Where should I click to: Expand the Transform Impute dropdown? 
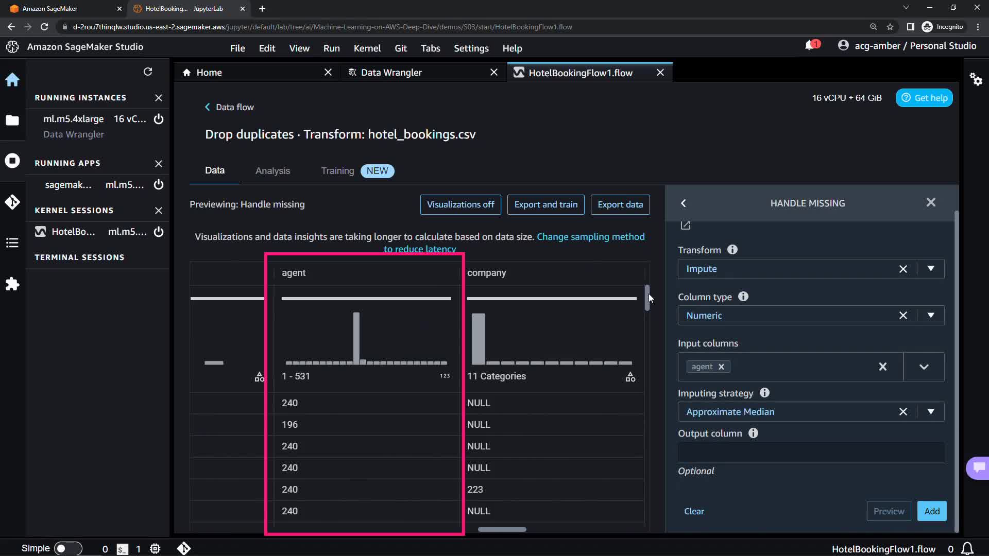(x=930, y=269)
